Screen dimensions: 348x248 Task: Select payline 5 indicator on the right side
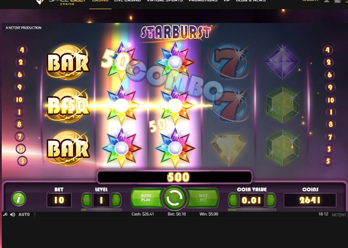pyautogui.click(x=328, y=161)
